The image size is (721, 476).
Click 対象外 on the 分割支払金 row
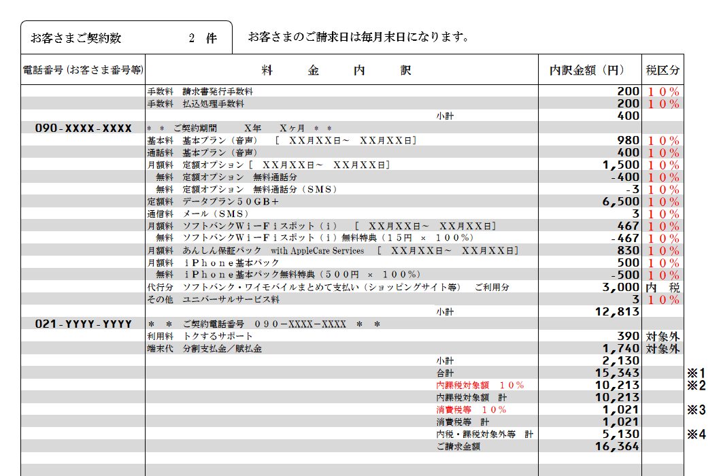click(x=663, y=349)
